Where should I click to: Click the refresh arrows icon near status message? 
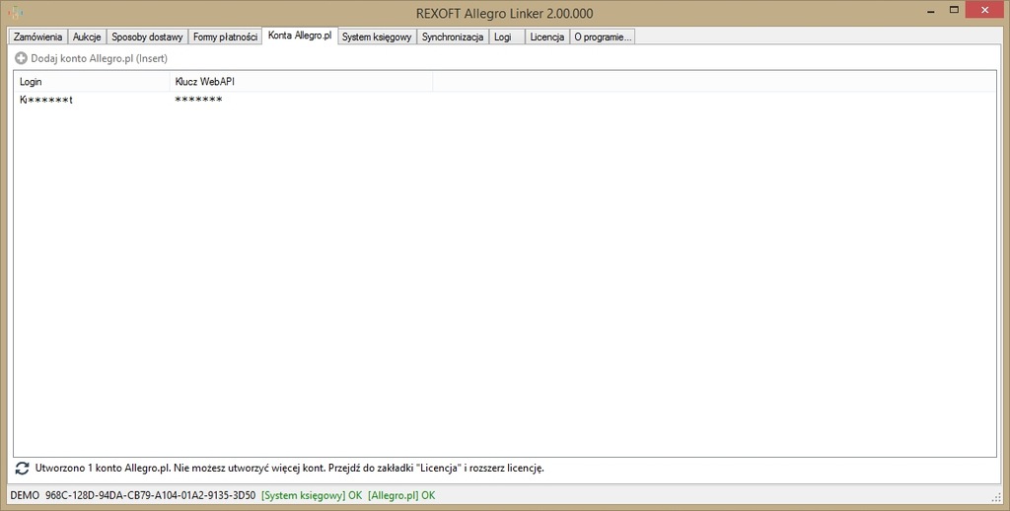pos(22,469)
